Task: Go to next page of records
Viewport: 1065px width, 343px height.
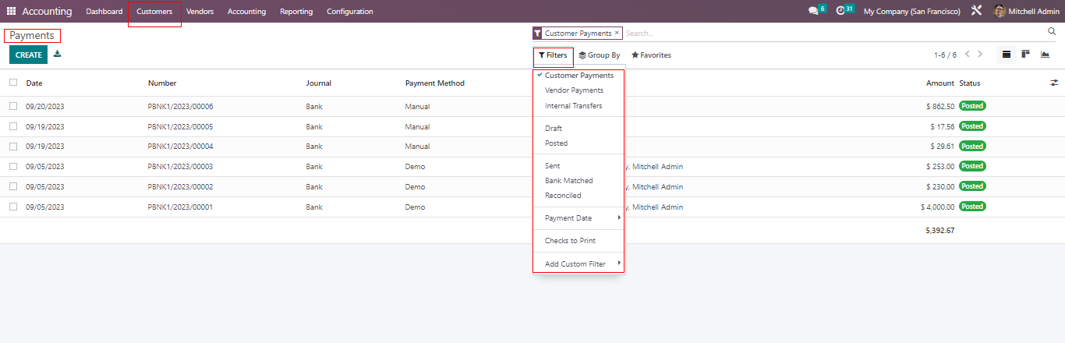Action: [x=981, y=55]
